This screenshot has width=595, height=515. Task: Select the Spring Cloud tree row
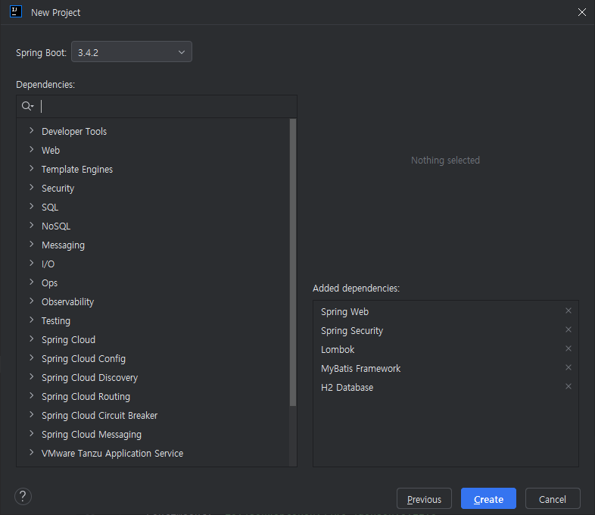coord(153,339)
